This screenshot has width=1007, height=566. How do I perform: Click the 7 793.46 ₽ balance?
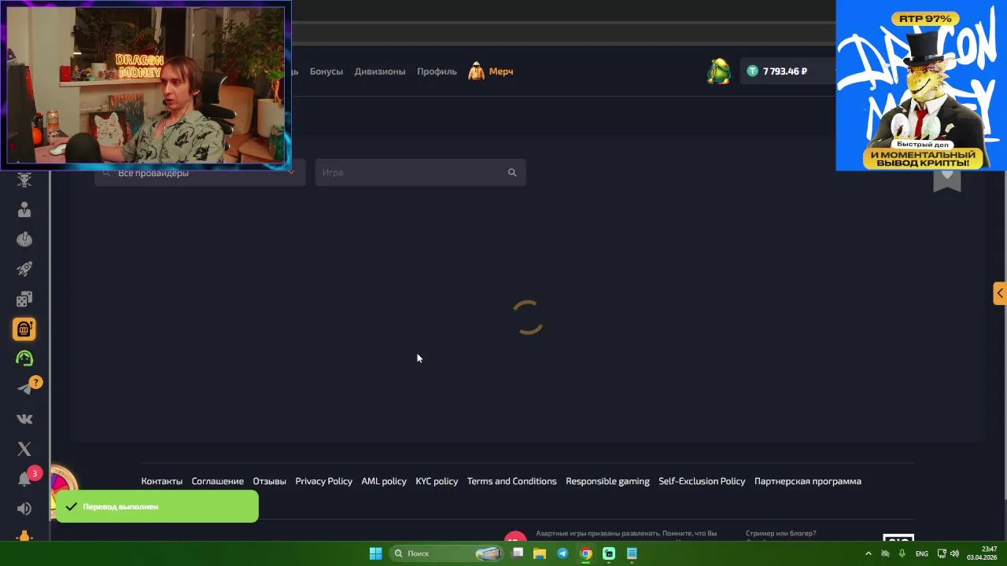pyautogui.click(x=785, y=72)
